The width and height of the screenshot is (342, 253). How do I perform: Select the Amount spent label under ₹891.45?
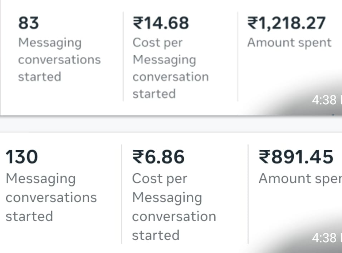(300, 178)
